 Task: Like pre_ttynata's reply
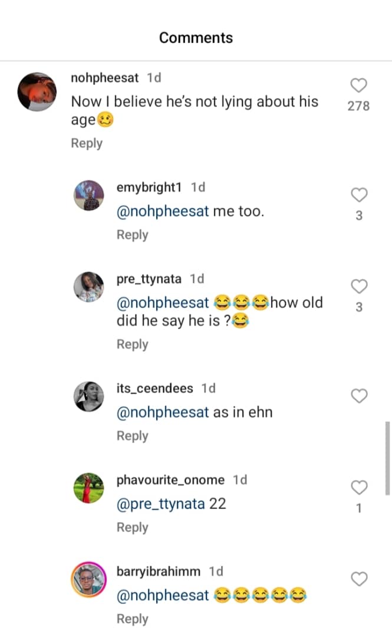[359, 287]
